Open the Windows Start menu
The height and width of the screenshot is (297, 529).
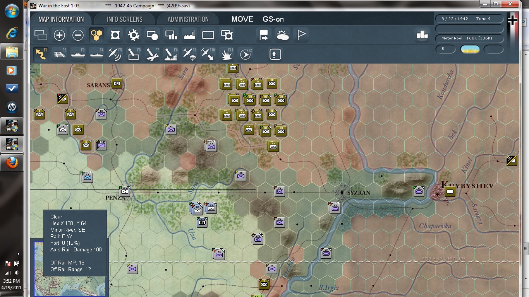tap(12, 11)
